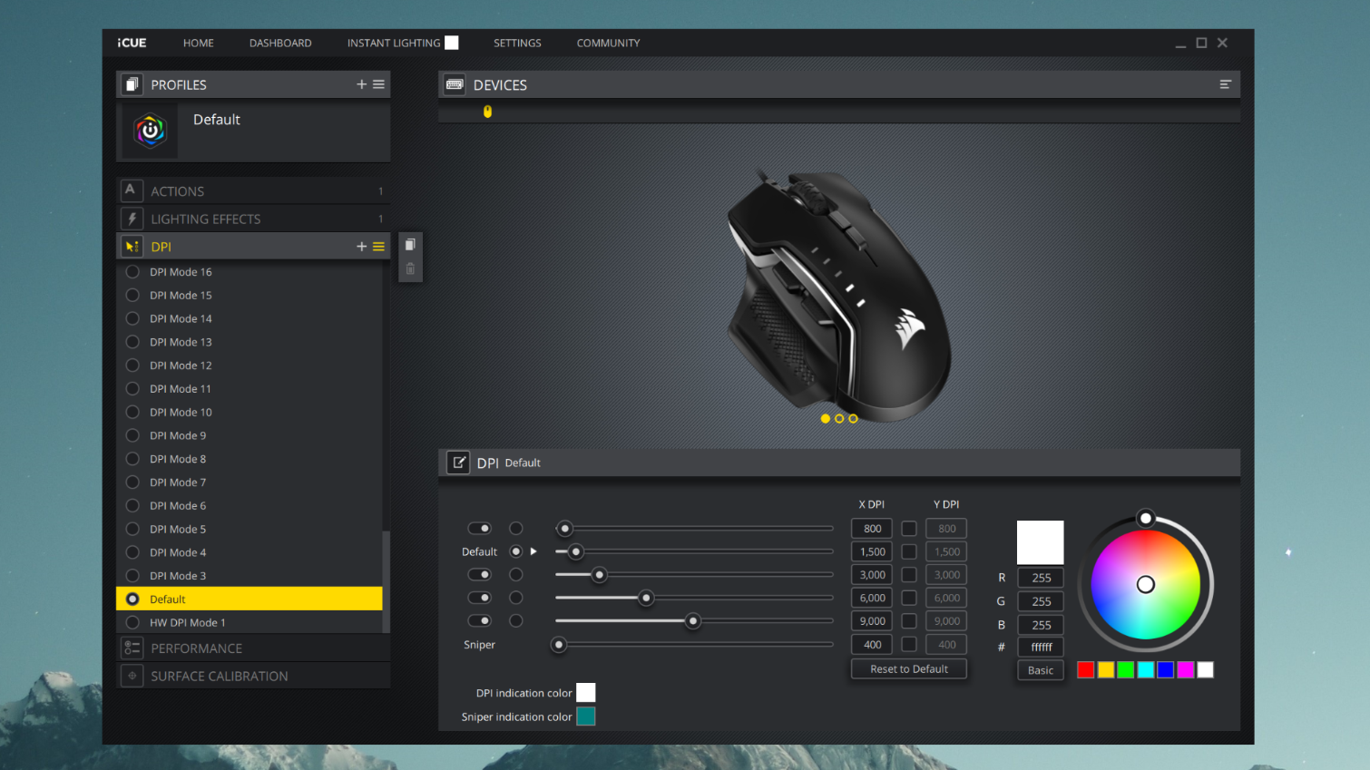Click the Default profile's iCUE logo thumbnail
The width and height of the screenshot is (1370, 770).
[x=151, y=131]
